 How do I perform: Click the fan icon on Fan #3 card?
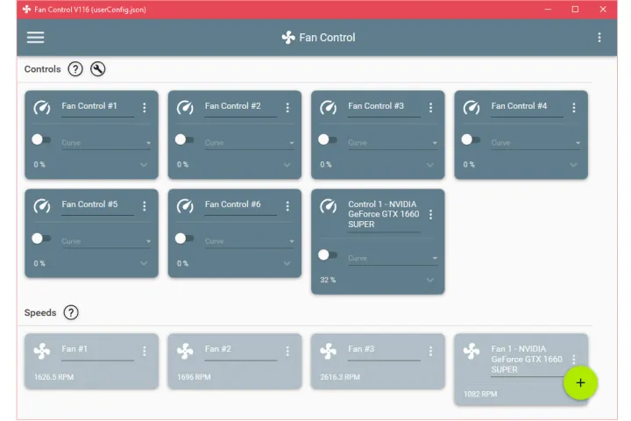pos(329,351)
